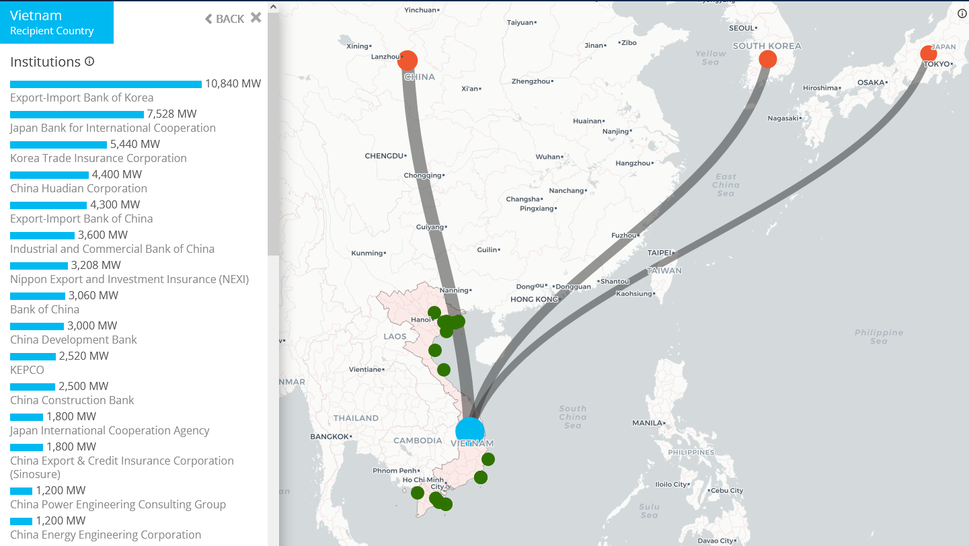Click the 3,208 MW value
Image resolution: width=969 pixels, height=546 pixels.
96,265
